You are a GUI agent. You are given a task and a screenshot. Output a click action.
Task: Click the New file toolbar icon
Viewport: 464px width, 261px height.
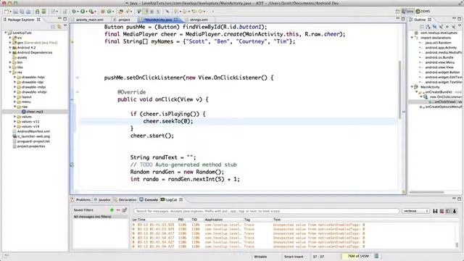(x=7, y=12)
